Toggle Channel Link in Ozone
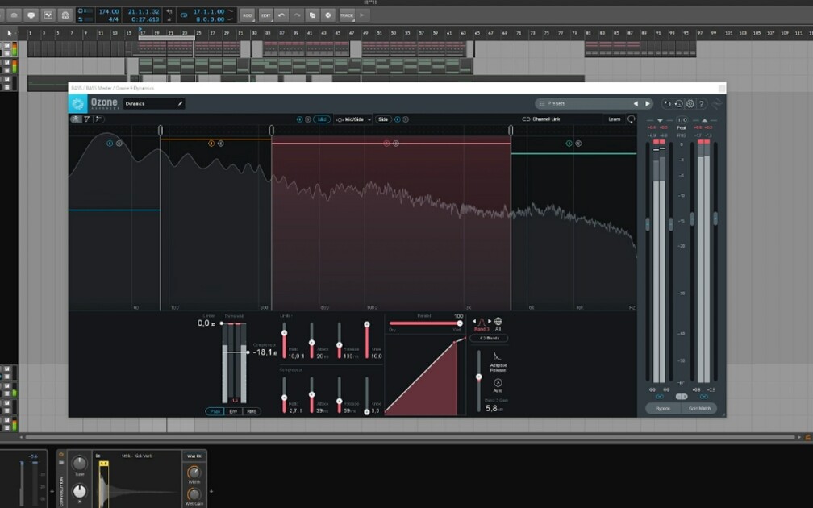This screenshot has width=813, height=508. [540, 119]
